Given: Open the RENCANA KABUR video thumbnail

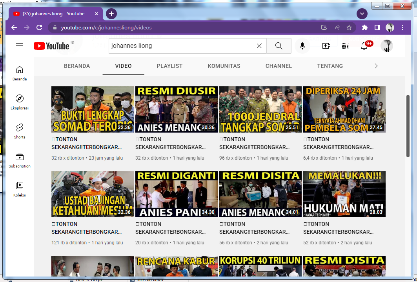Looking at the screenshot, I should coord(177,266).
